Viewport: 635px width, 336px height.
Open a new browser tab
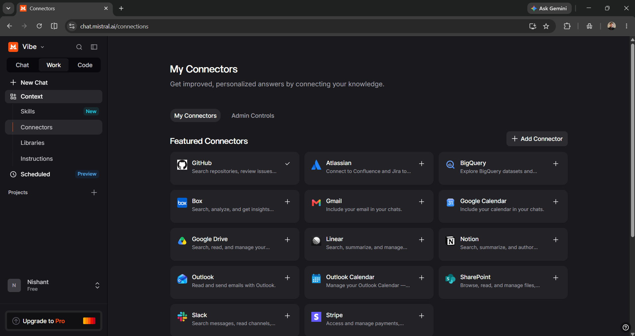[121, 8]
